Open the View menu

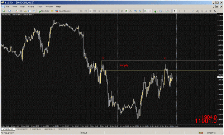point(15,6)
